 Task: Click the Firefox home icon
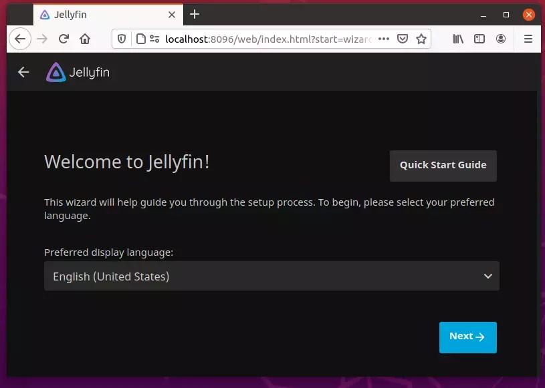pyautogui.click(x=84, y=39)
